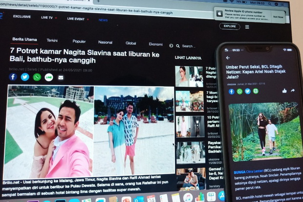Open the BUNGA Citra Lestari link on the phone

pos(248,172)
